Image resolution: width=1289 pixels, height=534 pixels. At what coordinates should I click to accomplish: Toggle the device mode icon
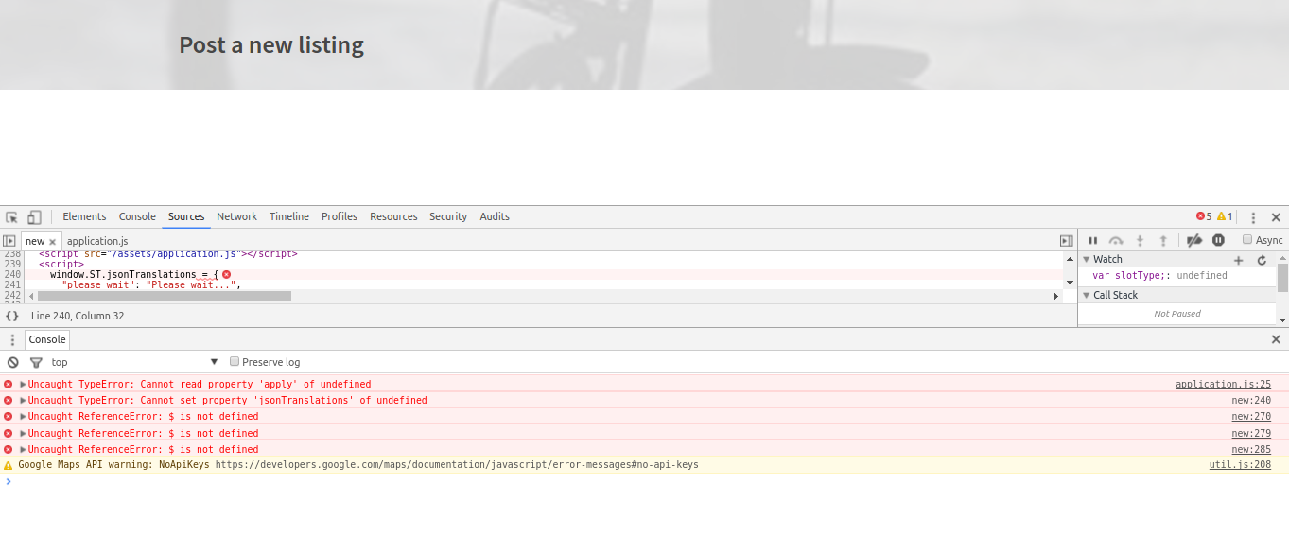[x=34, y=217]
